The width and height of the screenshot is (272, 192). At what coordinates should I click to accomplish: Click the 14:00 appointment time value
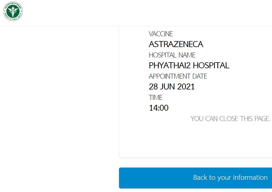tap(158, 108)
